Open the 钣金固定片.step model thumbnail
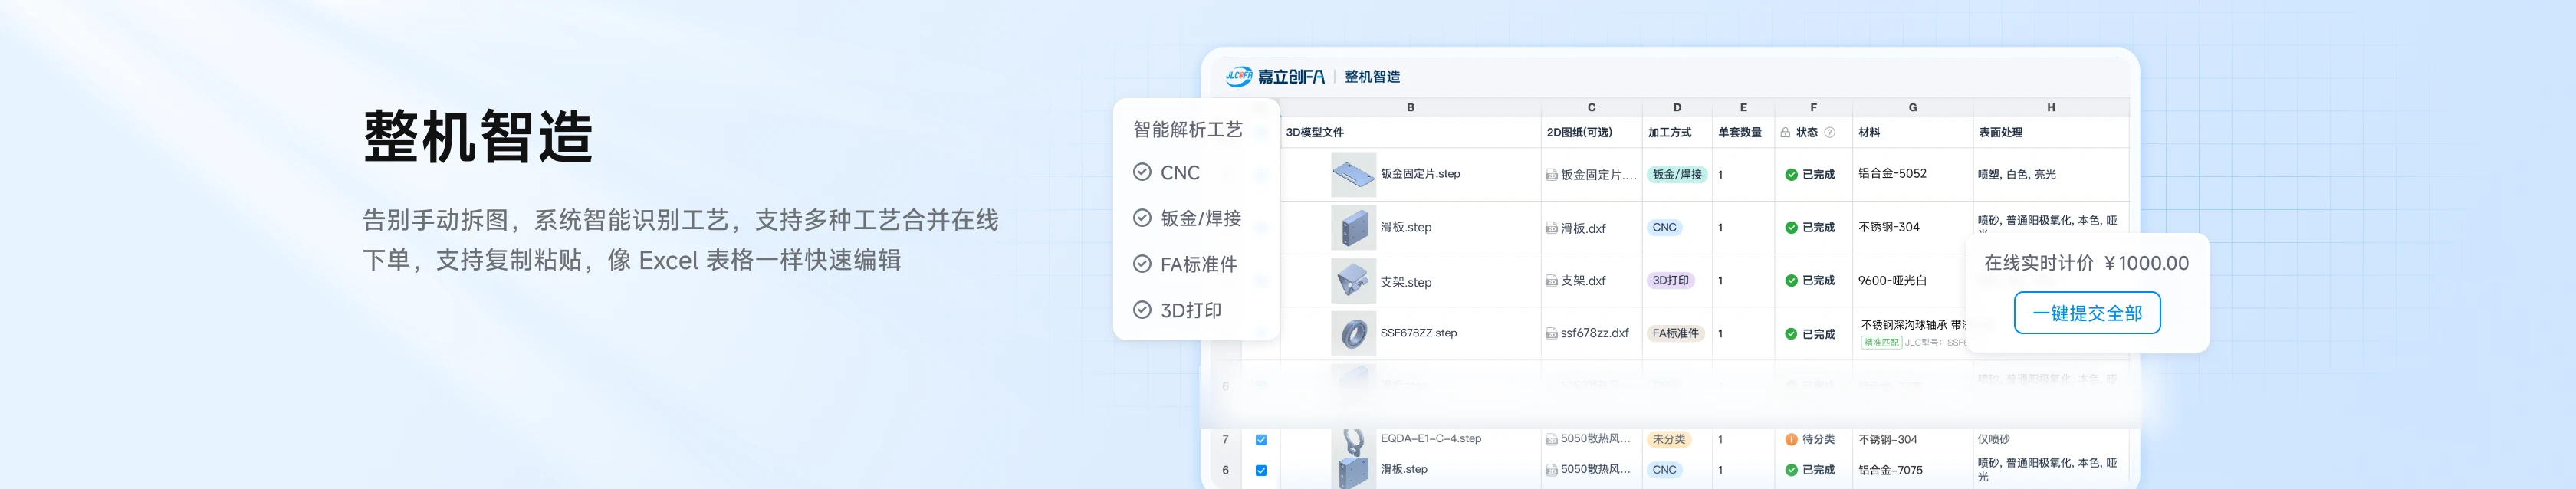Viewport: 2576px width, 489px height. click(1353, 175)
